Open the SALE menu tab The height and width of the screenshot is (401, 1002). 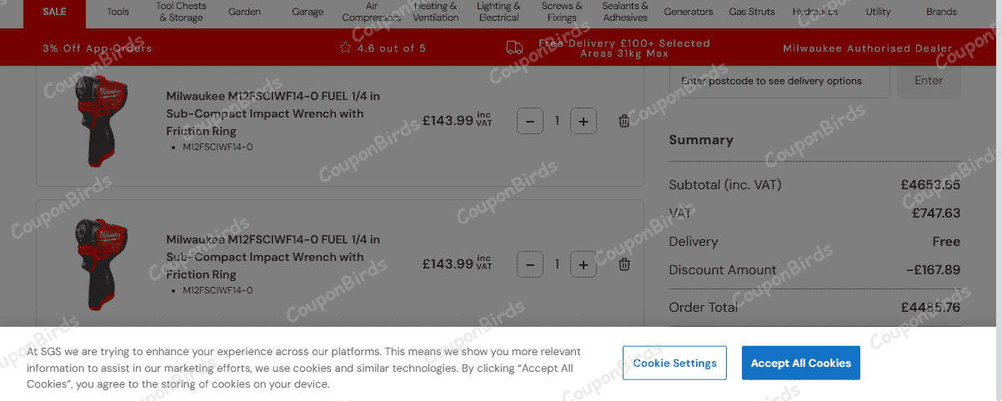coord(54,12)
